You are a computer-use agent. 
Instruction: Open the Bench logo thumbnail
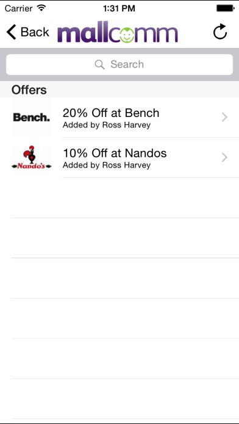coord(32,118)
